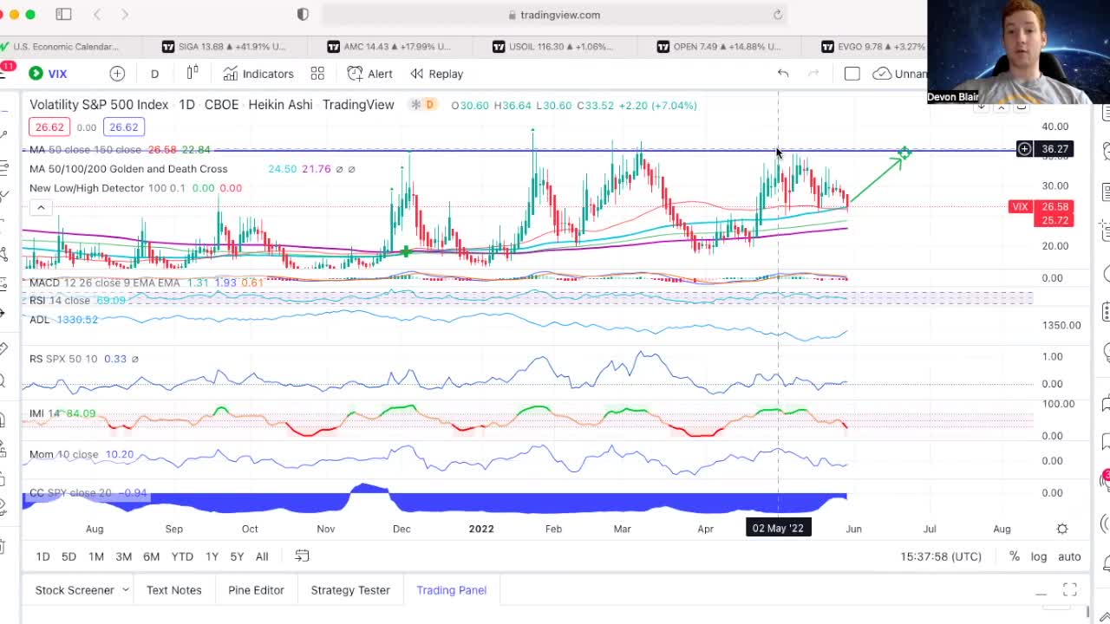Select the MA 50 close 150 close legend

pos(85,150)
